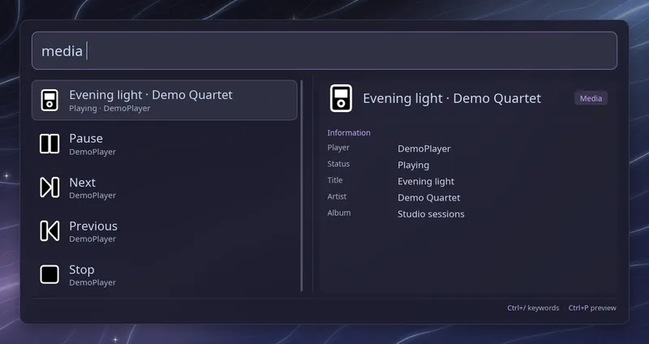Click 'DemoPlayer' subtitle under Previous

click(x=92, y=239)
